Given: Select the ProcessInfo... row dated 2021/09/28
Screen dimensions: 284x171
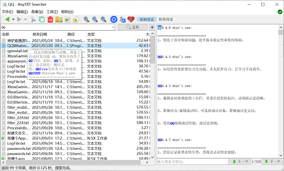Looking at the screenshot, I should [x=76, y=128].
